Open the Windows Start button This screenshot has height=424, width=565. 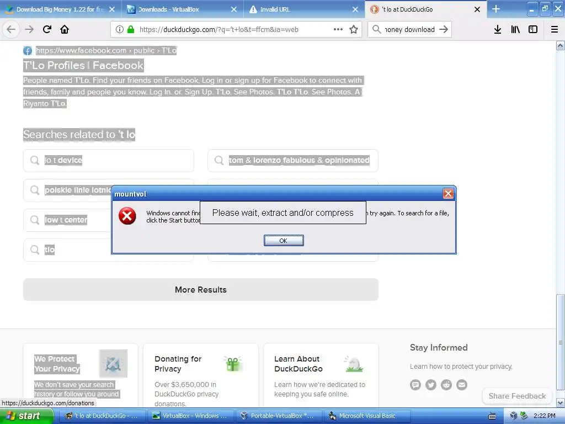click(x=26, y=416)
